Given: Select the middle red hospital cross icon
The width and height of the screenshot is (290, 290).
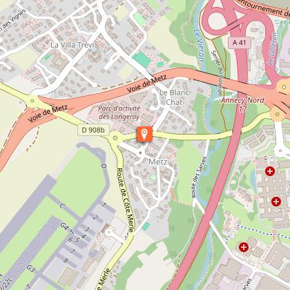Looking at the screenshot, I should click(x=276, y=202).
